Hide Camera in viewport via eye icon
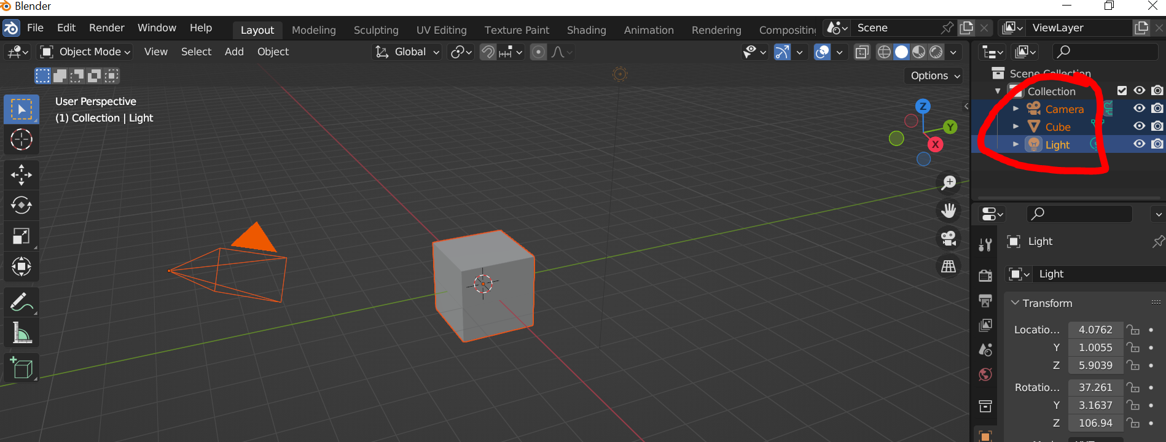This screenshot has height=442, width=1166. point(1139,109)
